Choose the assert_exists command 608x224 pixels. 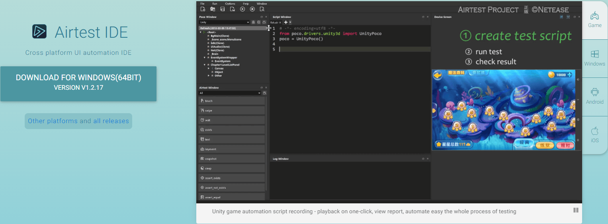point(232,178)
